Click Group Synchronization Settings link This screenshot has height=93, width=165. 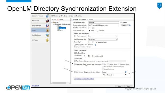tap(83, 47)
